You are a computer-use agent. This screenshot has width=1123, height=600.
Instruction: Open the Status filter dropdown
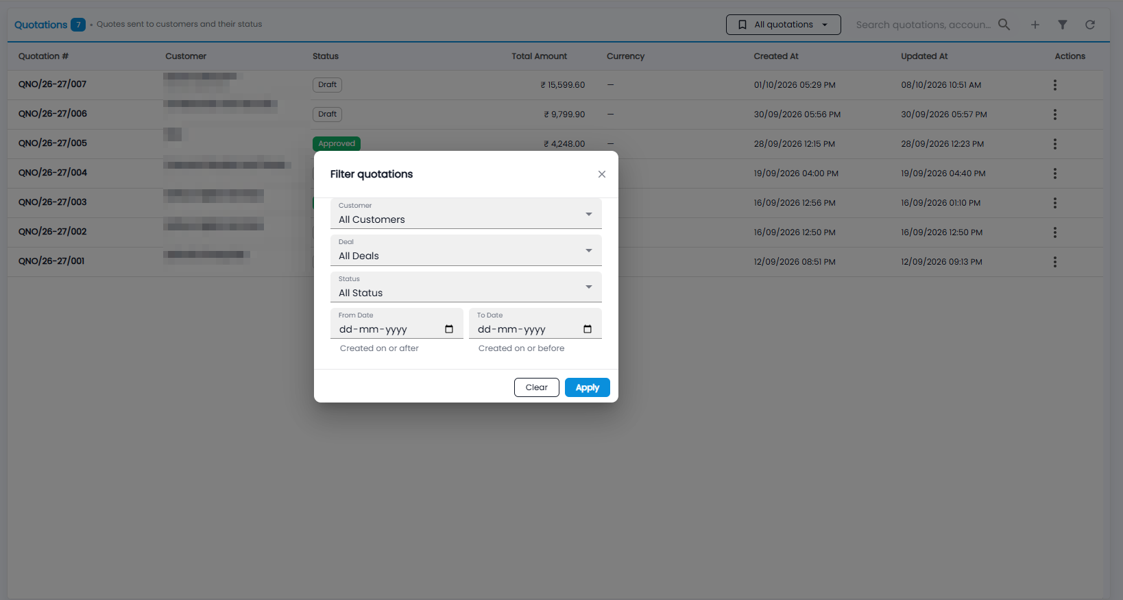pyautogui.click(x=466, y=287)
